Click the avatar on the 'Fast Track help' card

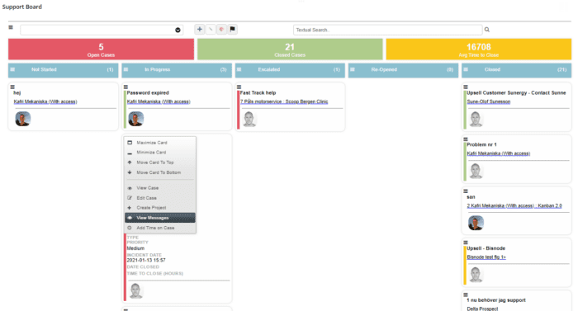click(x=249, y=119)
